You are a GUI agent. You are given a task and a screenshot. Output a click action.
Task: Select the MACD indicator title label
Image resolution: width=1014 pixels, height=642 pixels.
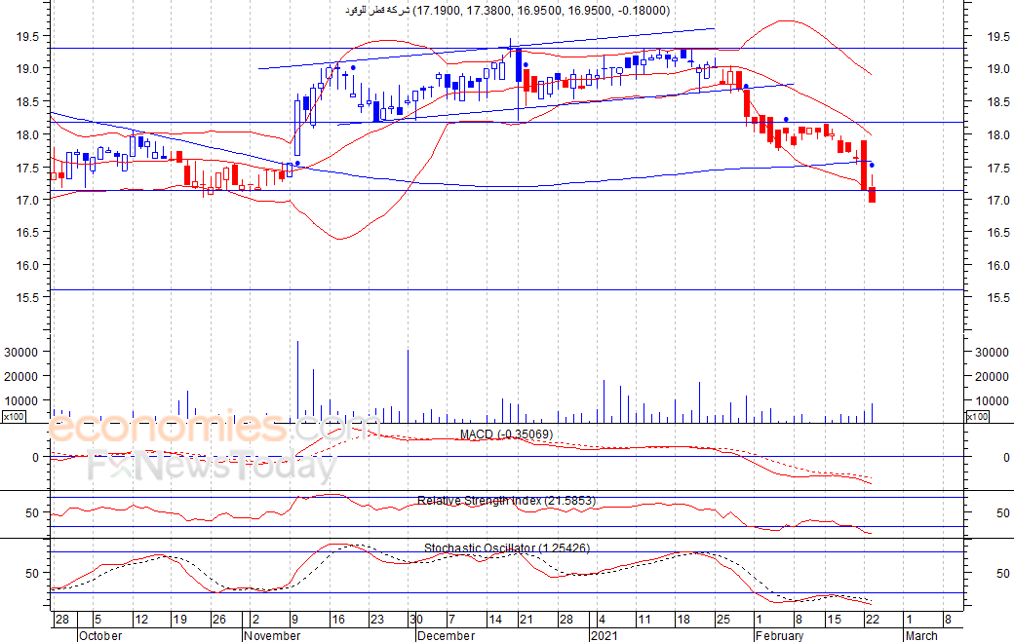tap(506, 434)
